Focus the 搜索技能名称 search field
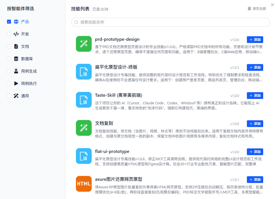 pos(170,22)
